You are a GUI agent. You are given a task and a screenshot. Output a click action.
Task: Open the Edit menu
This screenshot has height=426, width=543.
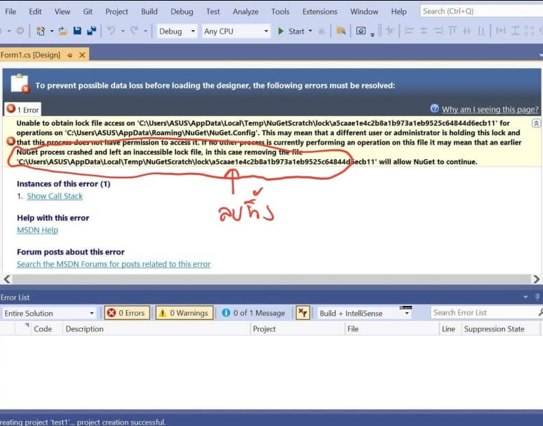35,12
